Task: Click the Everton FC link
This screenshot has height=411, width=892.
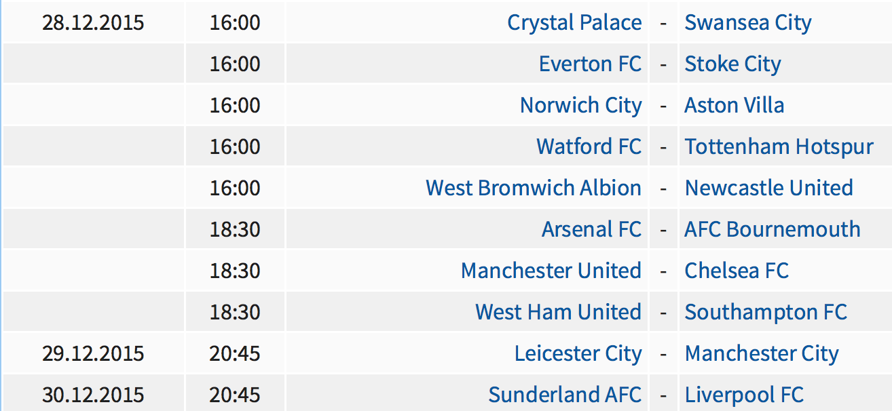Action: pyautogui.click(x=590, y=64)
